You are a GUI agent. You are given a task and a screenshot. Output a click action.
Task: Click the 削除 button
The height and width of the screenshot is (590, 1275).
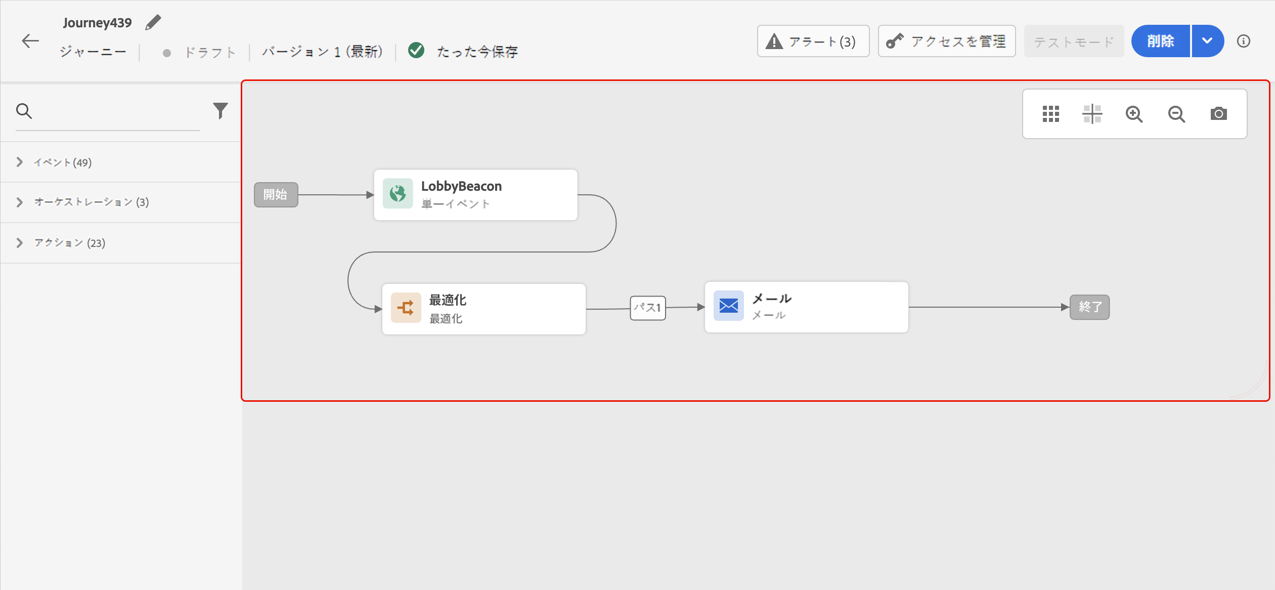(1160, 41)
